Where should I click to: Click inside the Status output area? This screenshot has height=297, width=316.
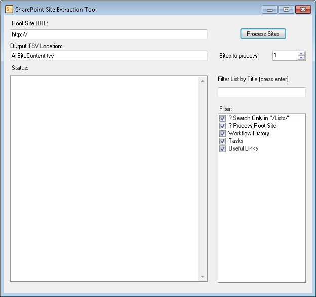(104, 178)
